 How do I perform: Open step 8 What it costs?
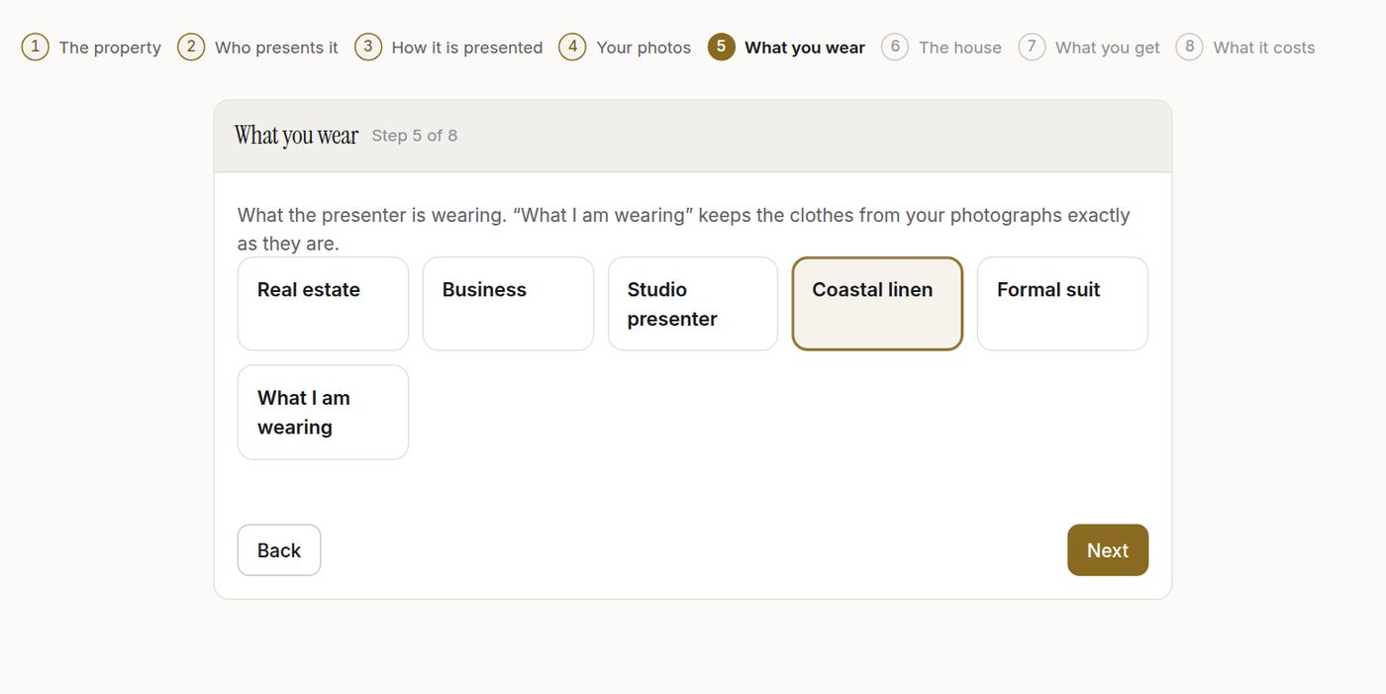(1245, 48)
